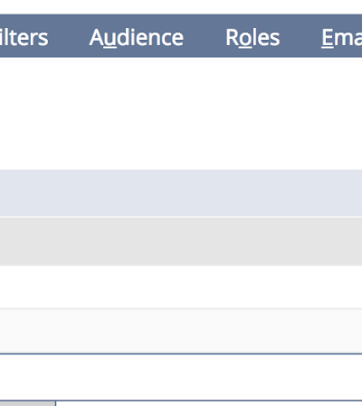Click the blue bar gap between Roles and Email
The width and height of the screenshot is (362, 406).
click(300, 36)
